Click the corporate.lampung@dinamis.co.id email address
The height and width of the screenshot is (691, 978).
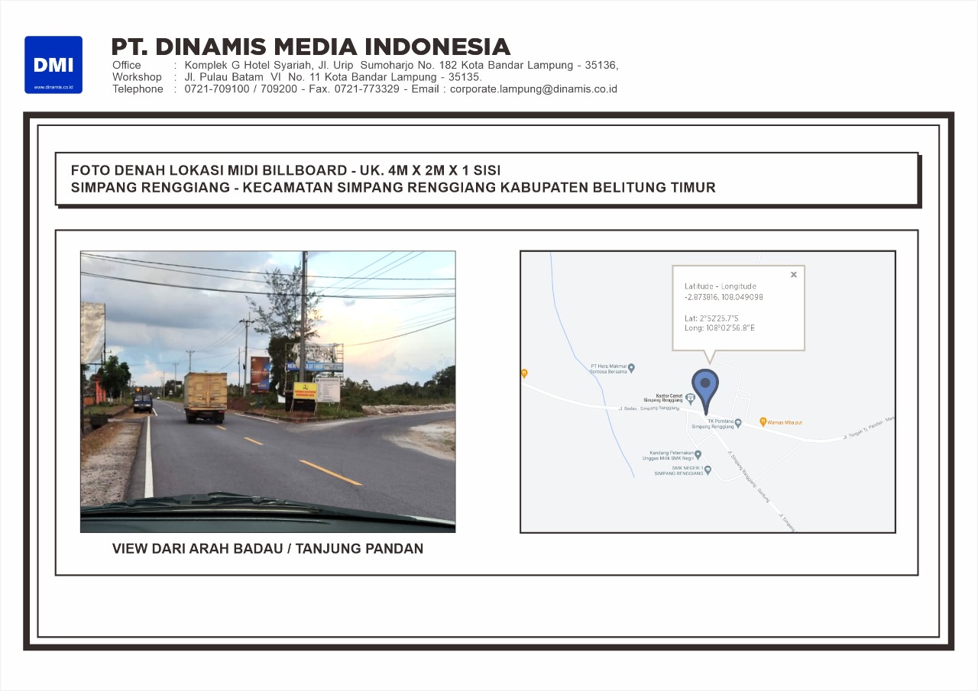[533, 89]
